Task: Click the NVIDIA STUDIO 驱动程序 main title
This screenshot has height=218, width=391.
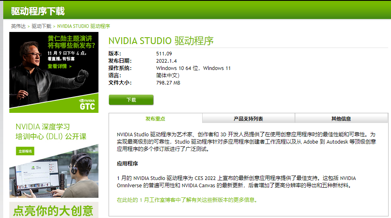Action: [161, 41]
